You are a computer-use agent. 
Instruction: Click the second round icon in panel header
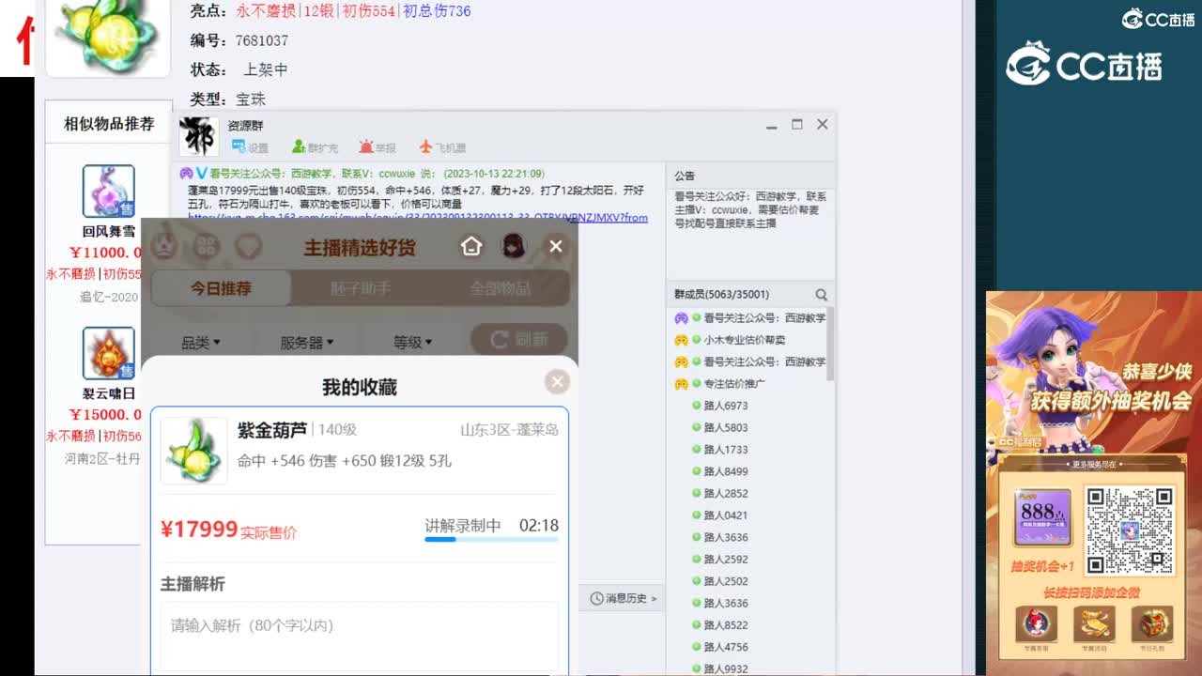point(207,246)
